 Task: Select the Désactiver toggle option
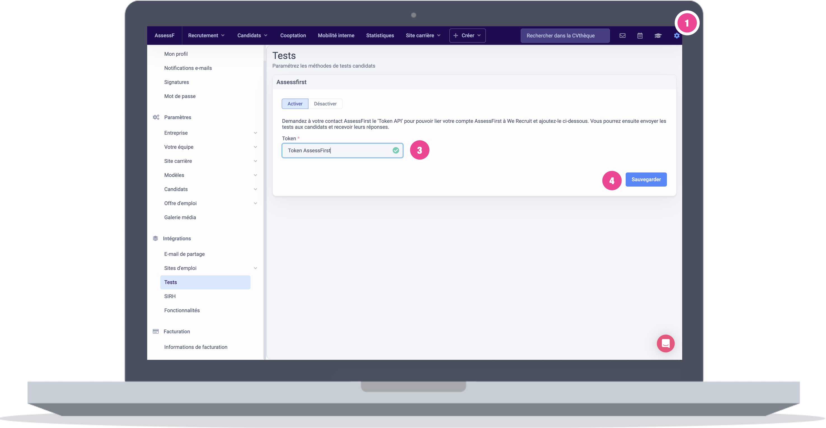click(325, 104)
